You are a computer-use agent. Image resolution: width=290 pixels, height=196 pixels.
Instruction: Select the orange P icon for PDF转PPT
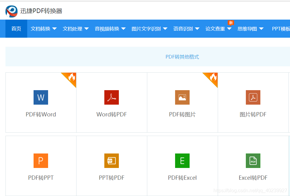coord(41,161)
